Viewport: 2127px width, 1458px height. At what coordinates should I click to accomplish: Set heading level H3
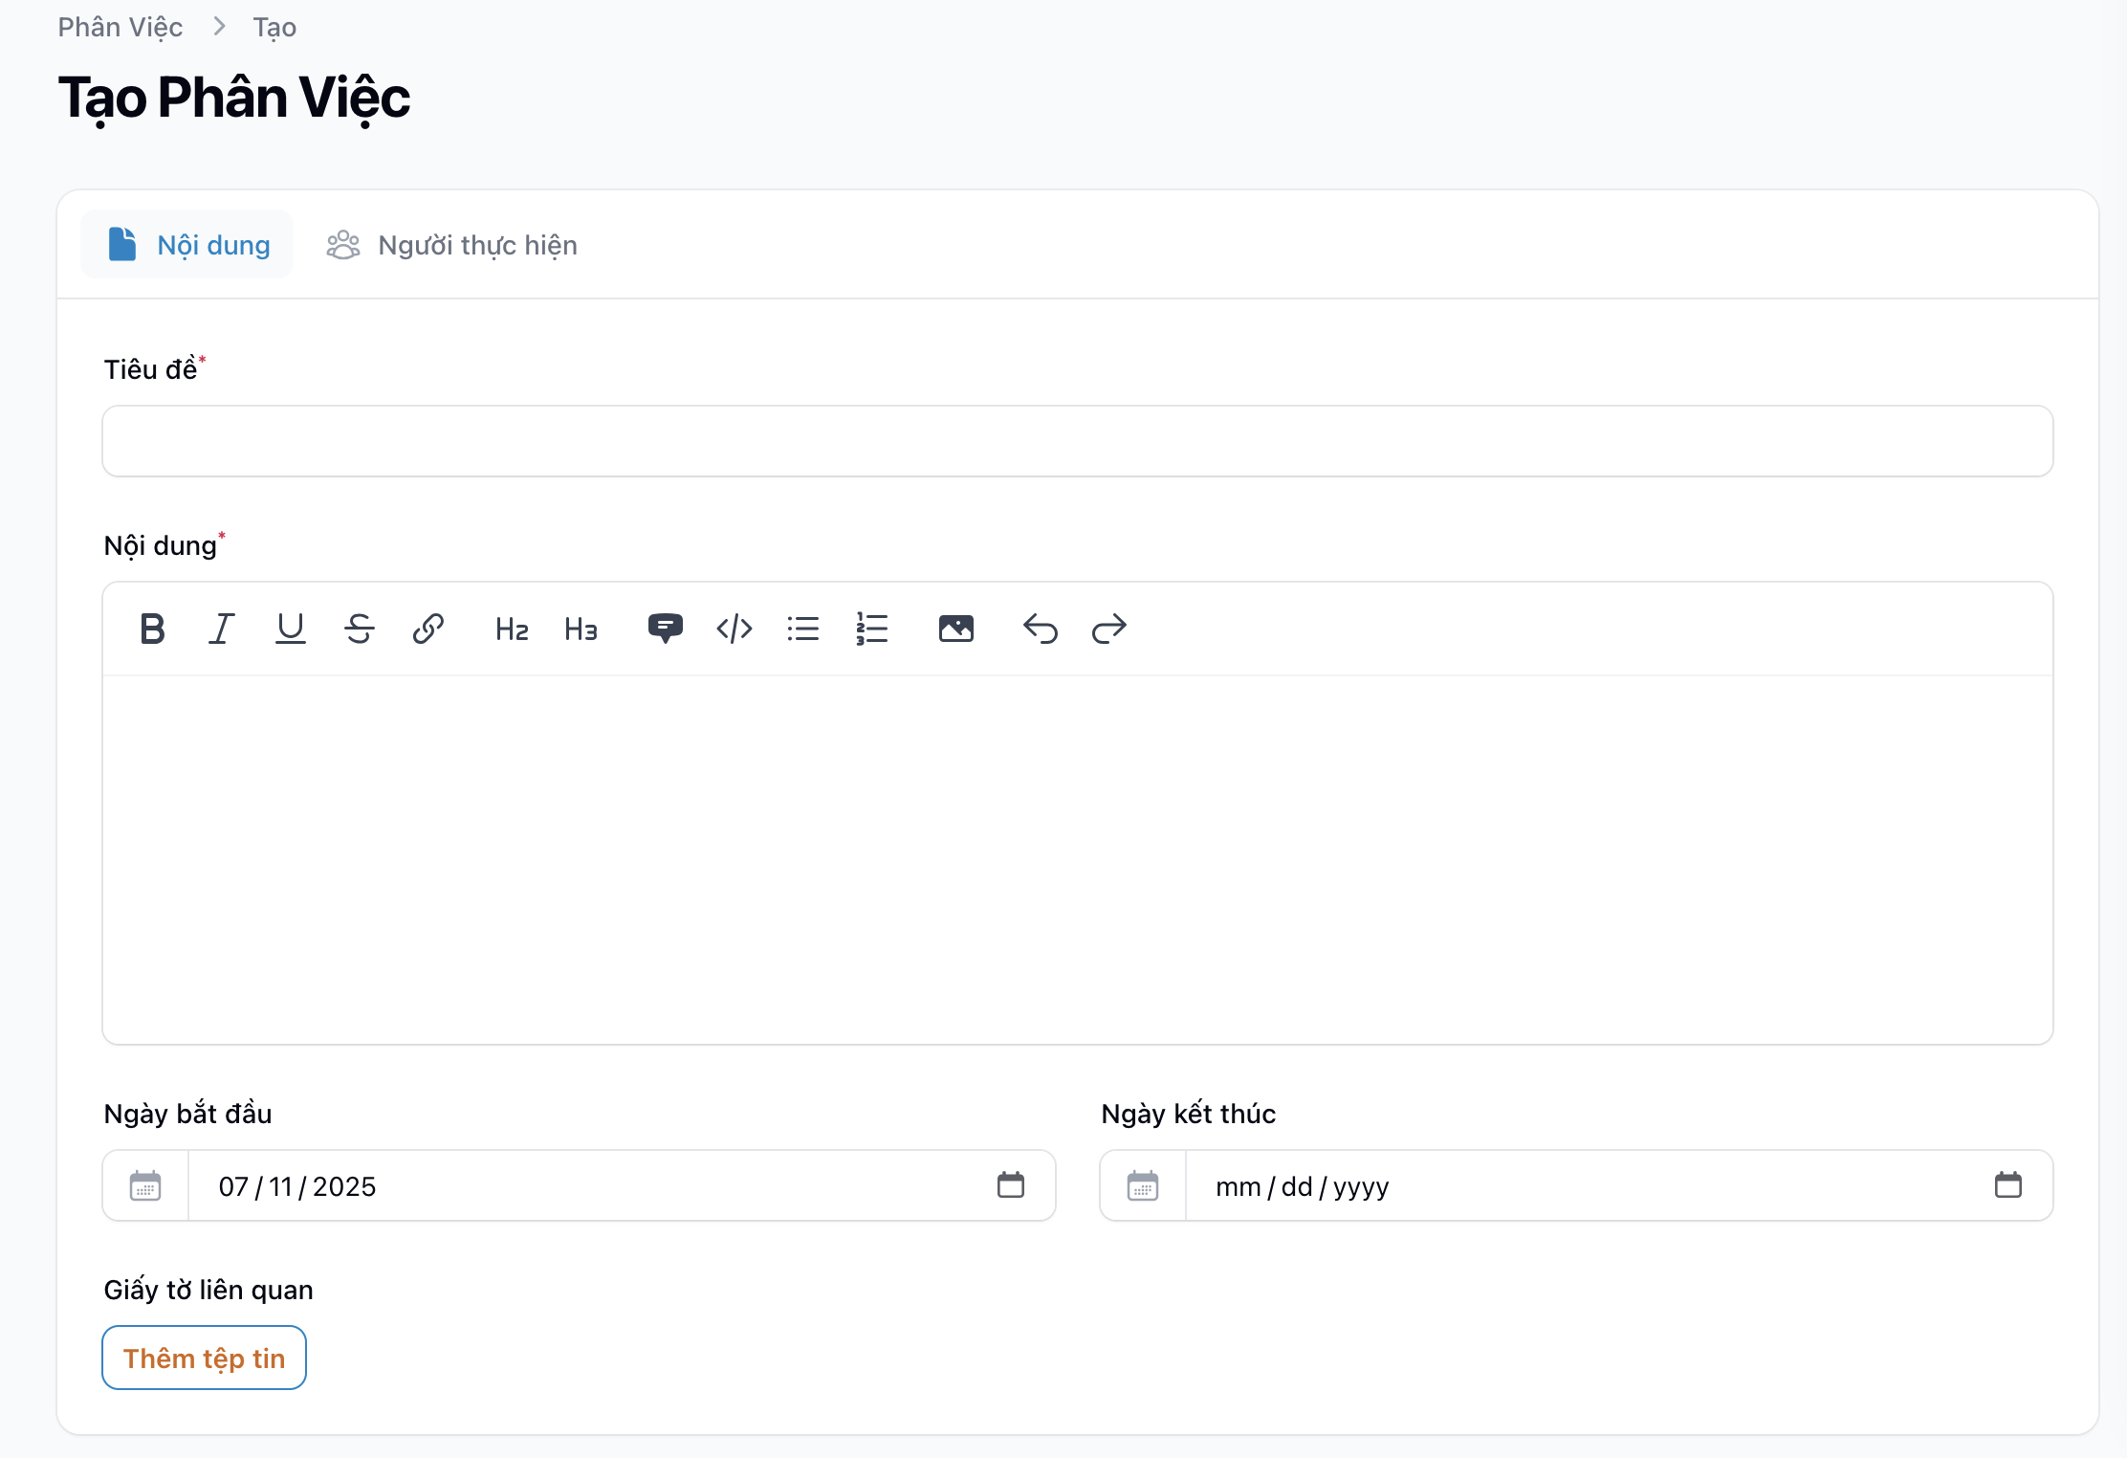(x=581, y=629)
